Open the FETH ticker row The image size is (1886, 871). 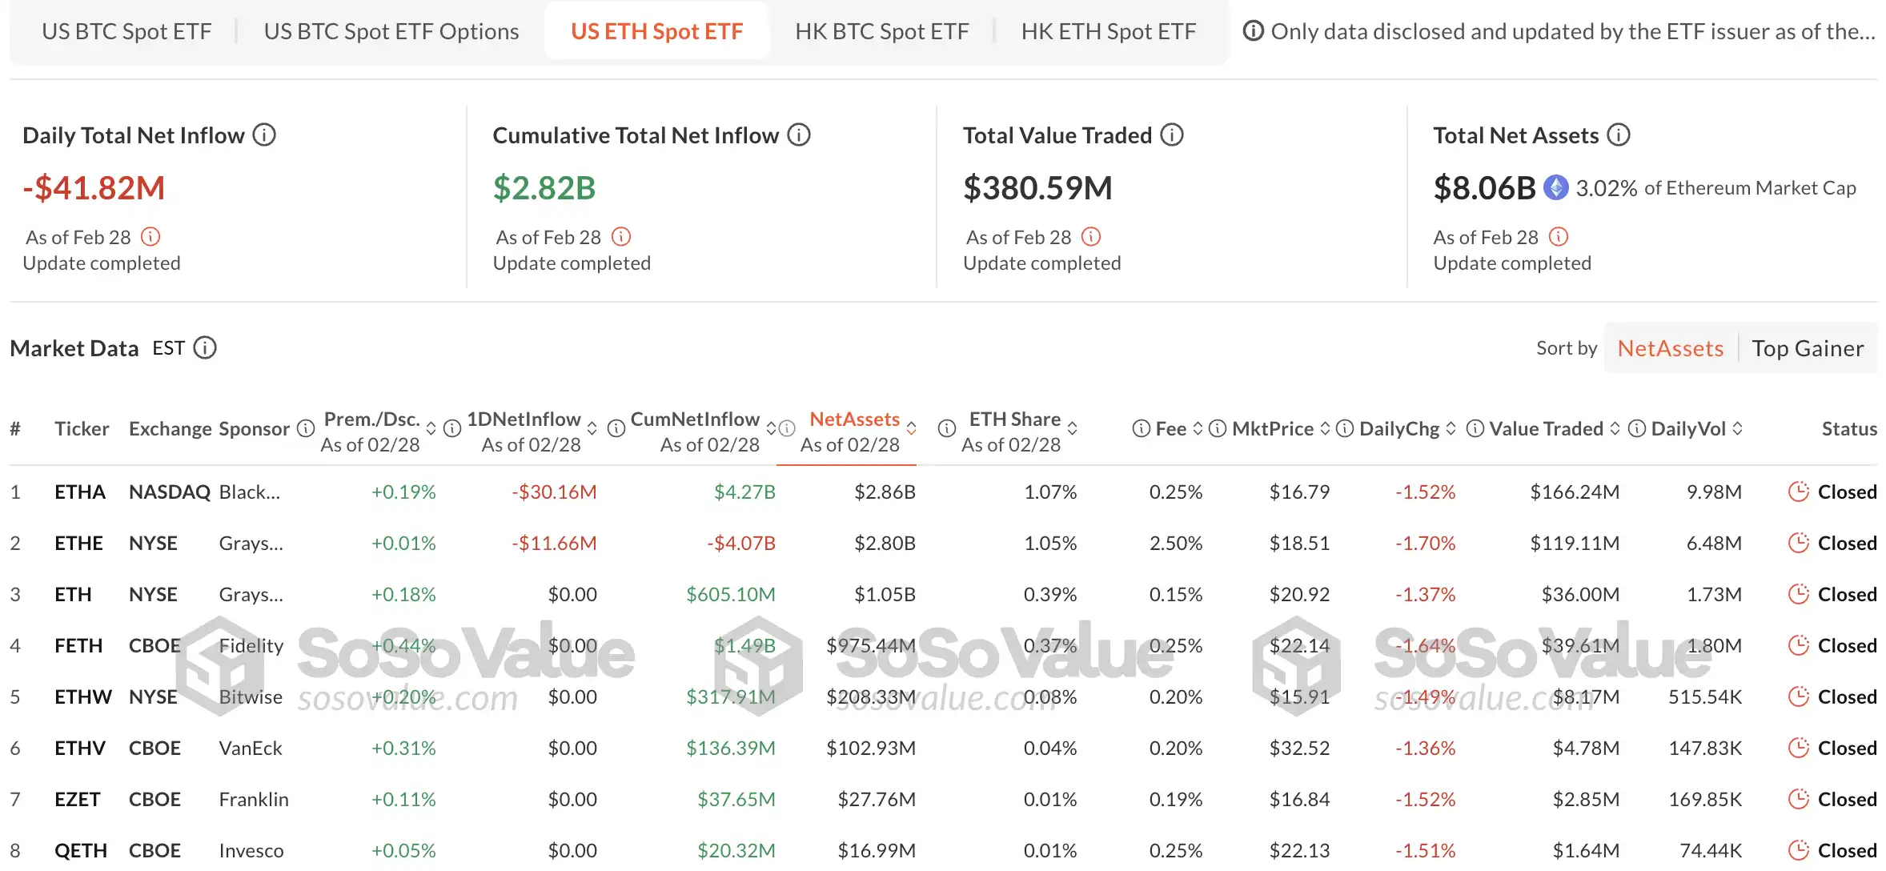point(78,645)
